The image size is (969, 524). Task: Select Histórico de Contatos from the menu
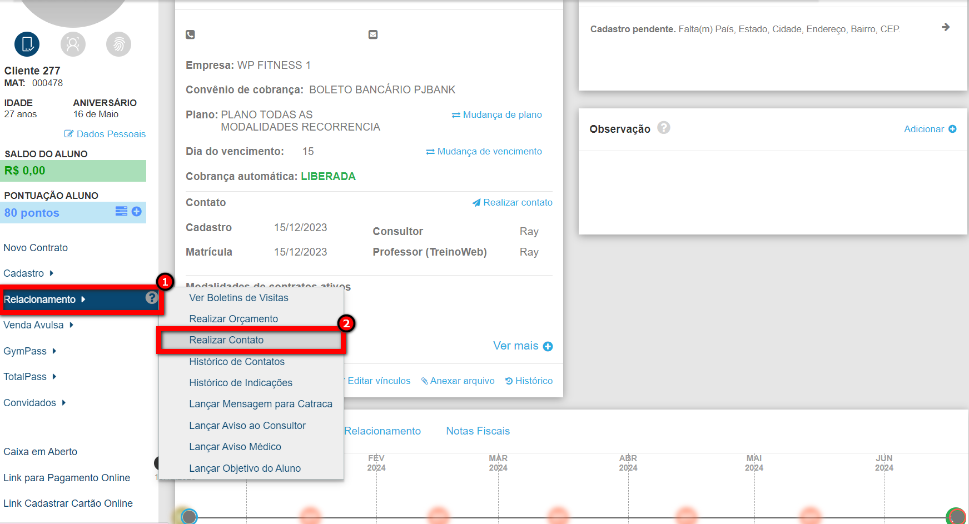[x=237, y=361]
